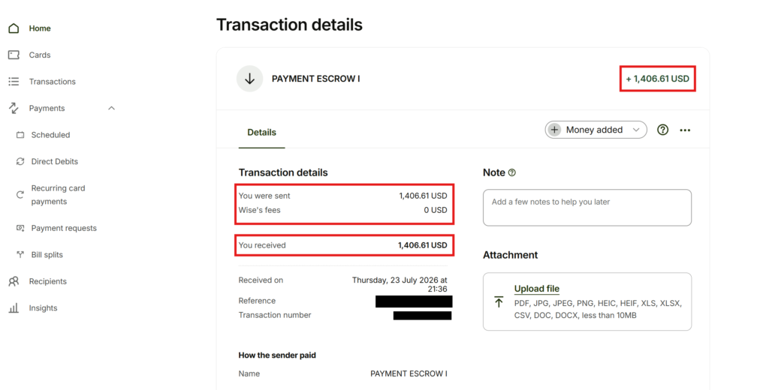Open the Money added category dropdown

tap(596, 130)
